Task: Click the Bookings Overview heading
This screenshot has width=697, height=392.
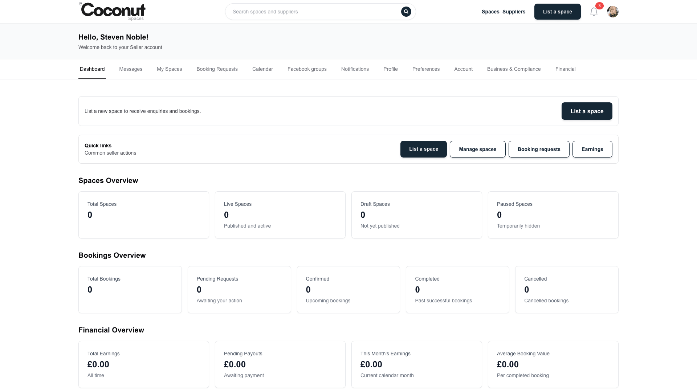Action: point(112,255)
